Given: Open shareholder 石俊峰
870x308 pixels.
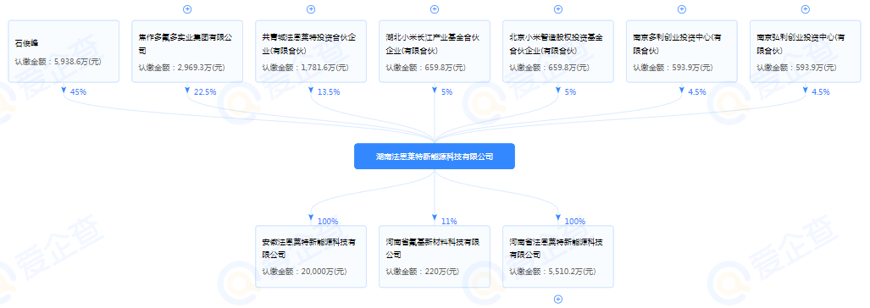Looking at the screenshot, I should pyautogui.click(x=64, y=52).
